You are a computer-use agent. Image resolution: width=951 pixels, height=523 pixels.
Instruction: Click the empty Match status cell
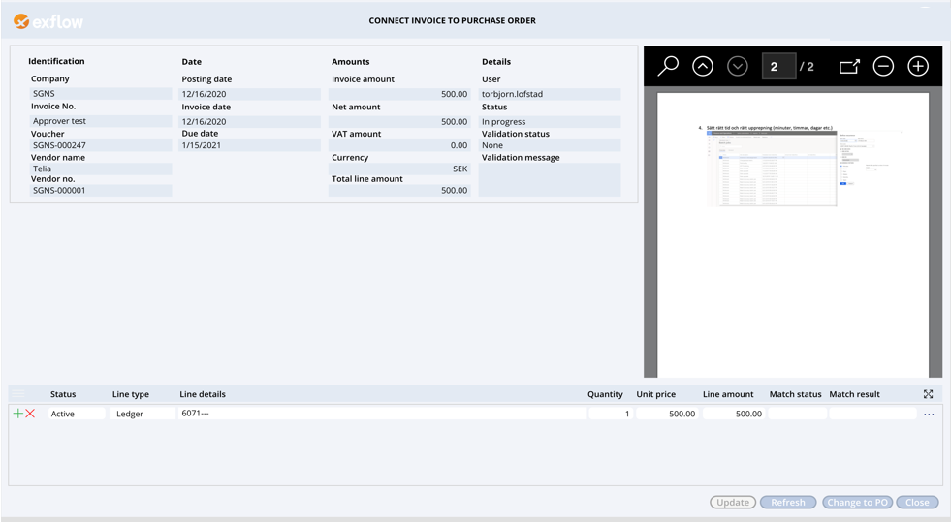point(798,414)
